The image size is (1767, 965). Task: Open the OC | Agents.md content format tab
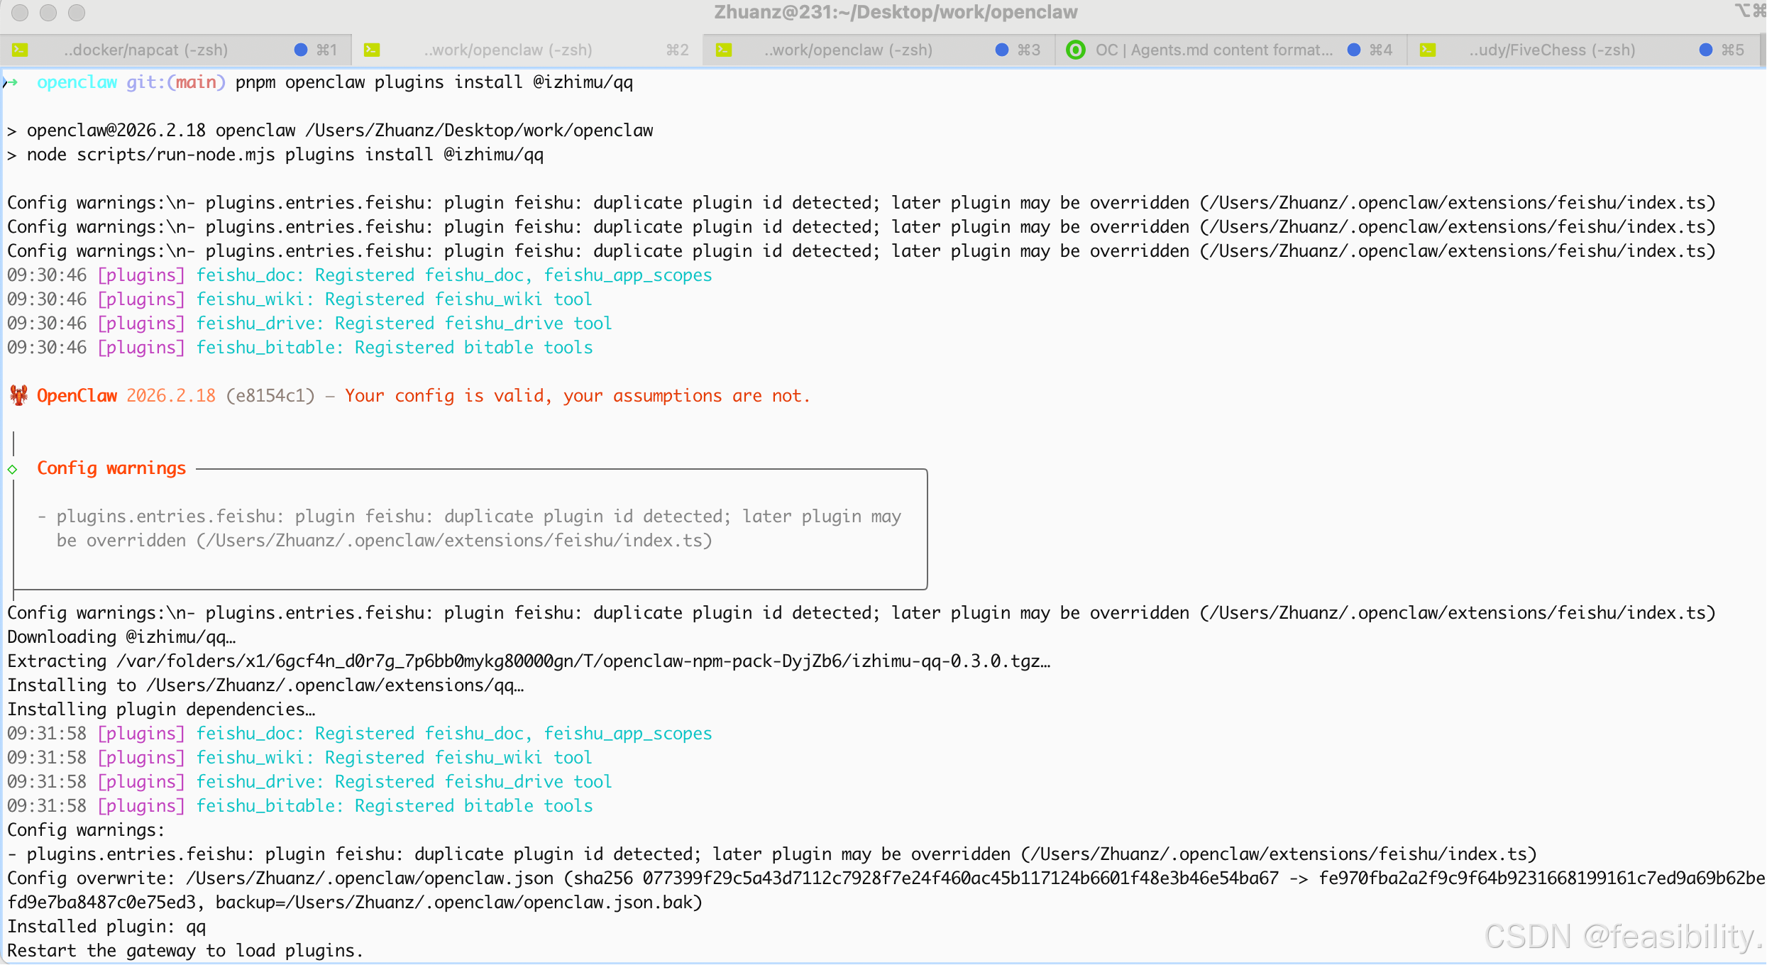click(x=1213, y=50)
